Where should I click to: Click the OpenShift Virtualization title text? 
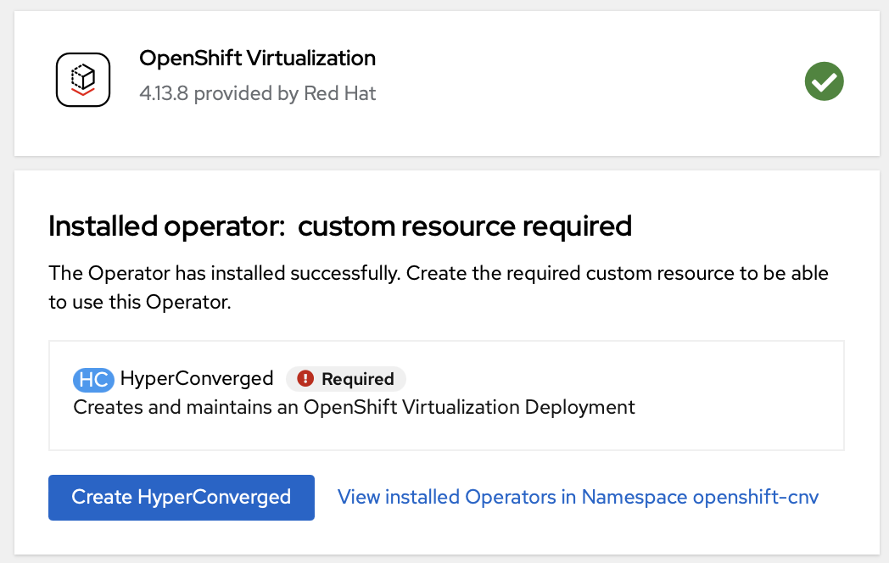(x=257, y=59)
